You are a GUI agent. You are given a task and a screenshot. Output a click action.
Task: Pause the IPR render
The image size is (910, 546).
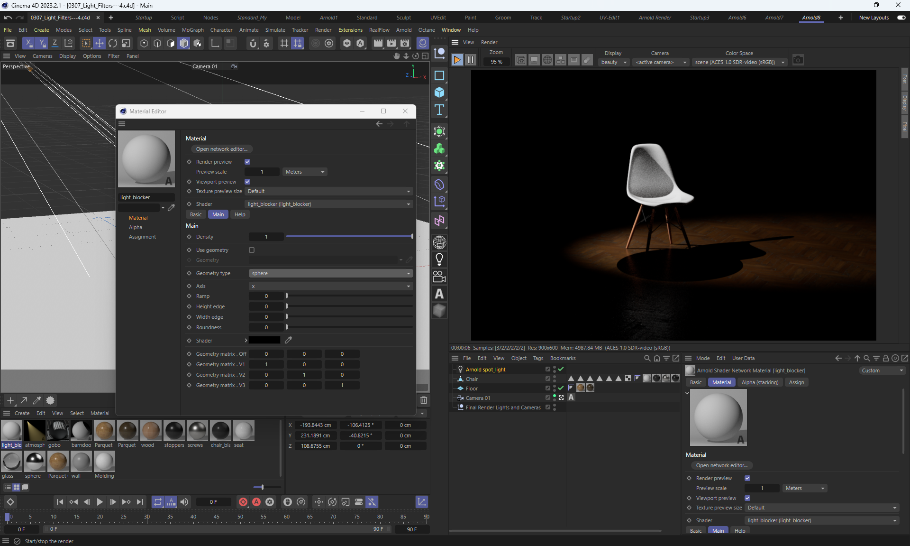coord(470,60)
